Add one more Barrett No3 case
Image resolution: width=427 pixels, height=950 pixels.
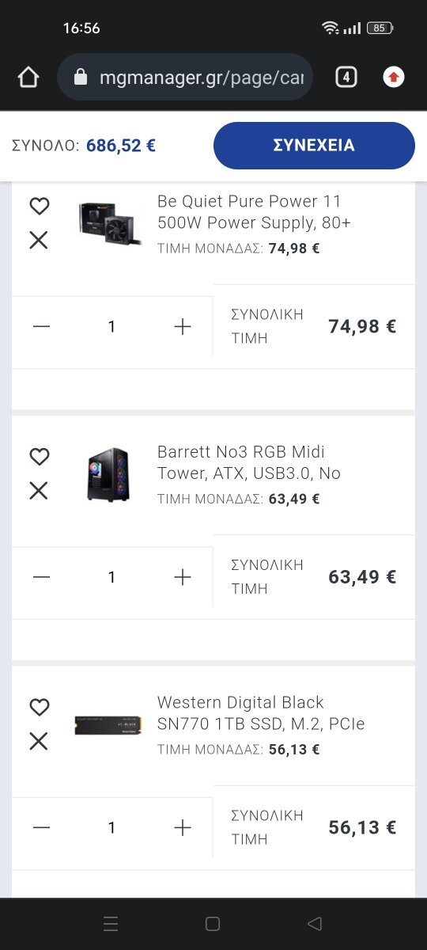[x=183, y=577]
